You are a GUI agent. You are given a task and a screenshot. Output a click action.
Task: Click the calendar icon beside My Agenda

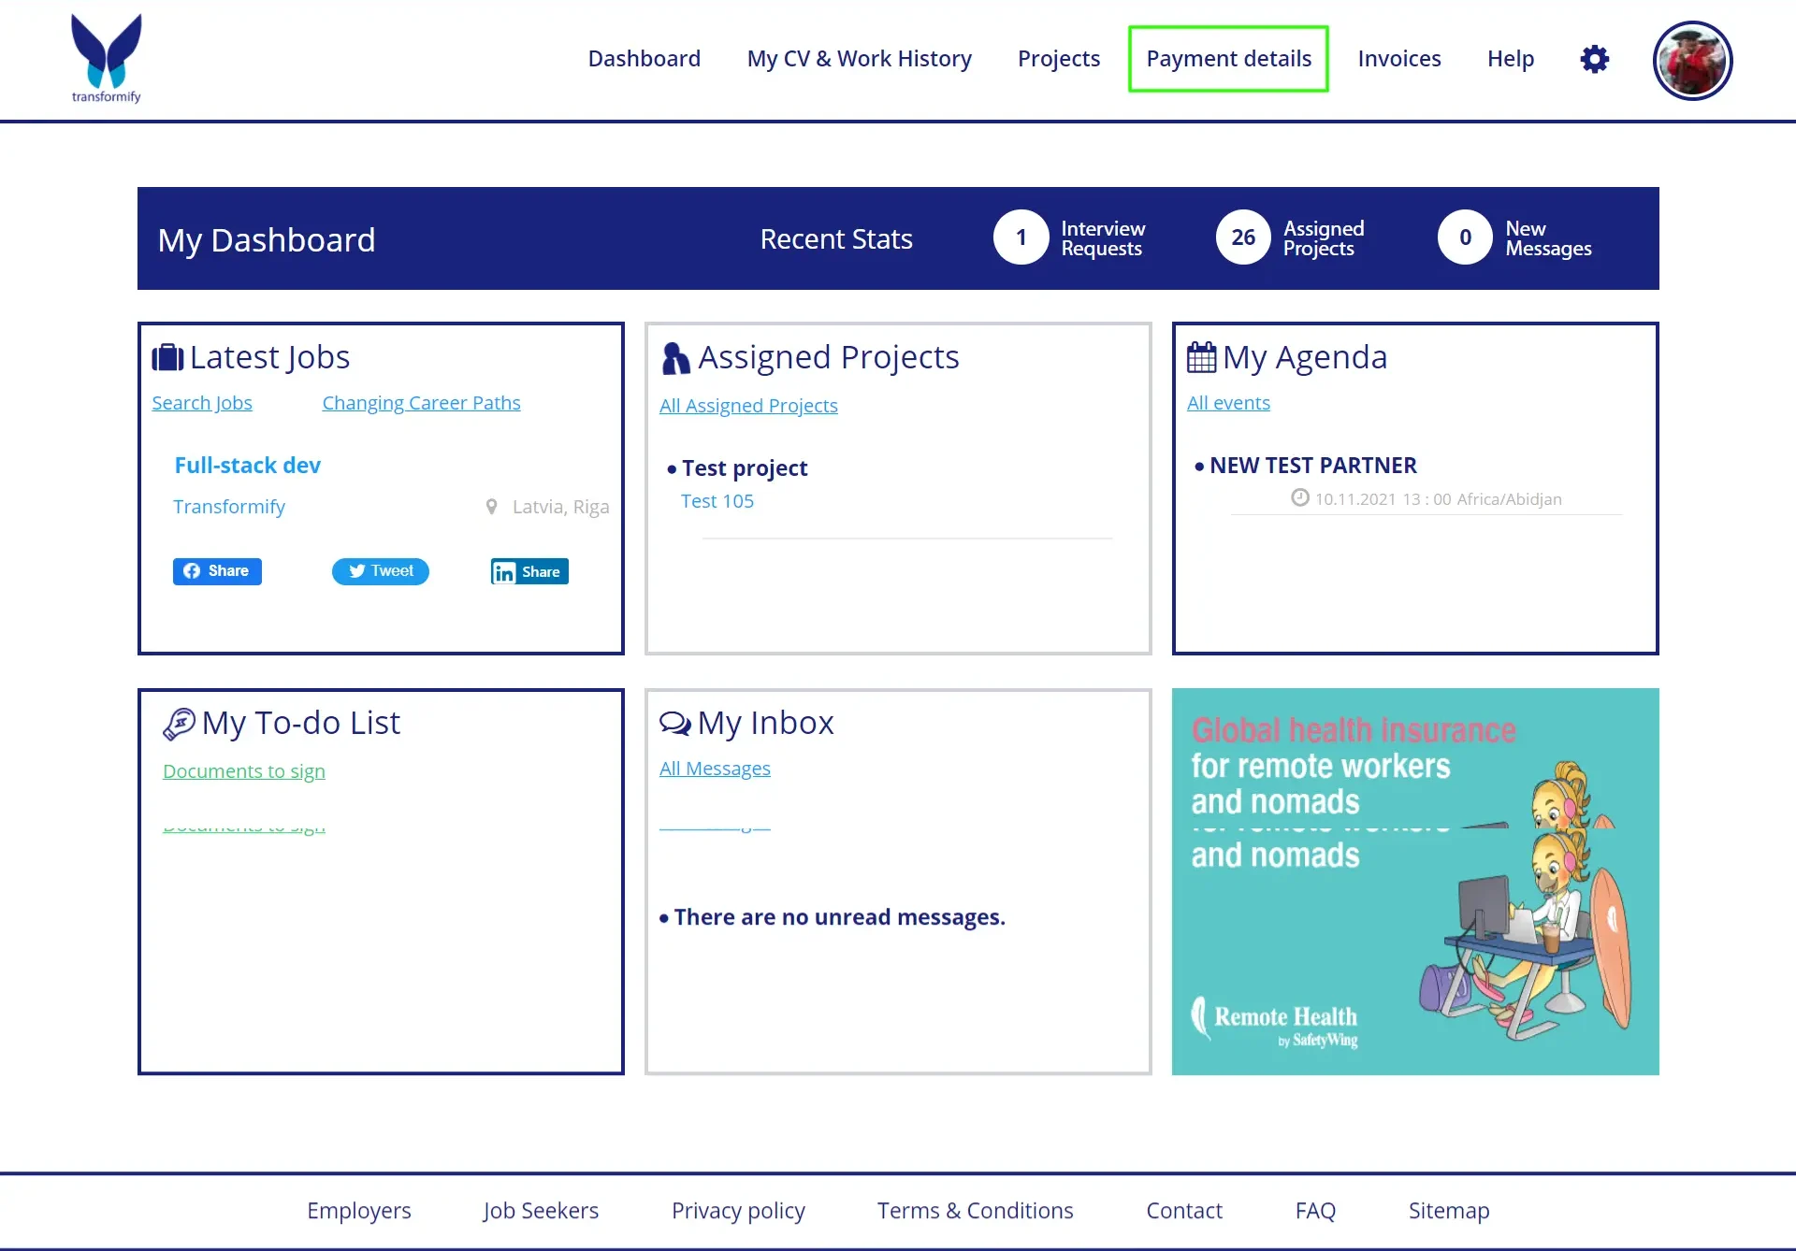coord(1201,357)
